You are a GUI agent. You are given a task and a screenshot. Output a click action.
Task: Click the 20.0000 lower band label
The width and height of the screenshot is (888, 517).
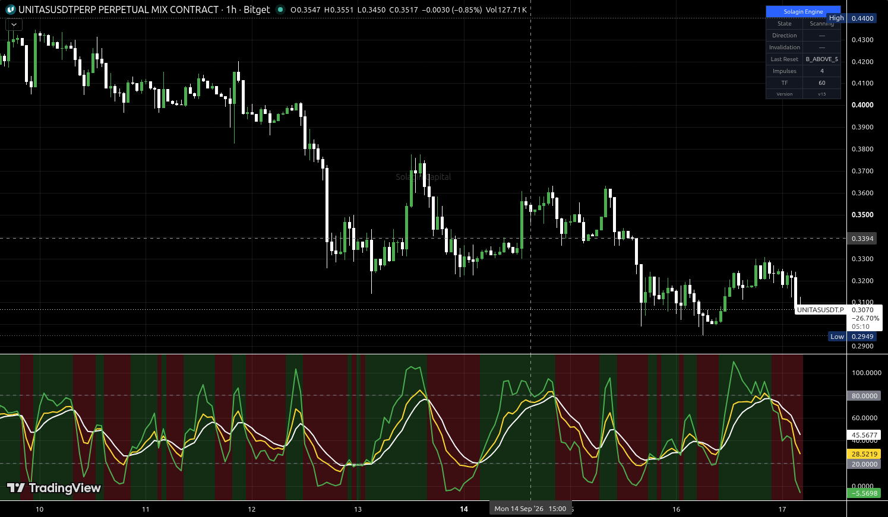[864, 464]
